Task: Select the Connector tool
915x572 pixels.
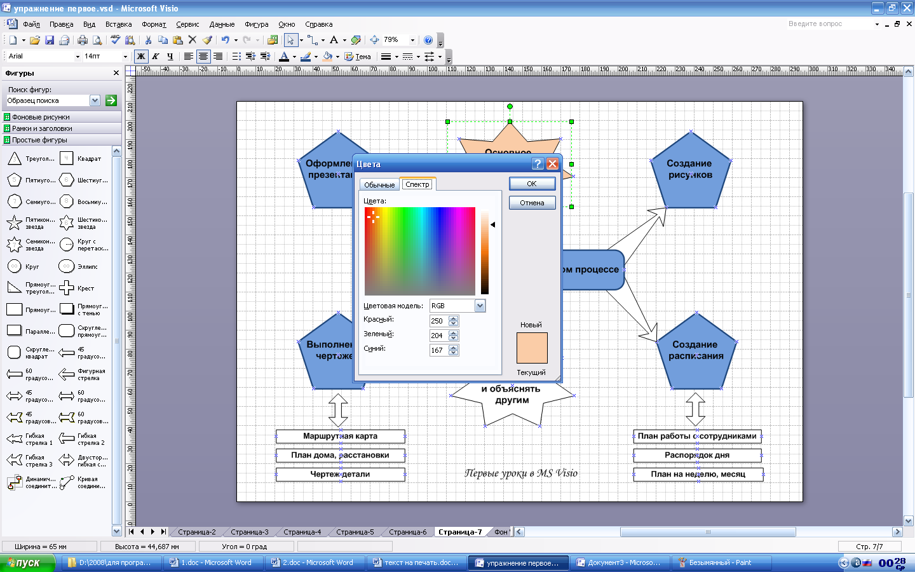Action: coord(312,40)
